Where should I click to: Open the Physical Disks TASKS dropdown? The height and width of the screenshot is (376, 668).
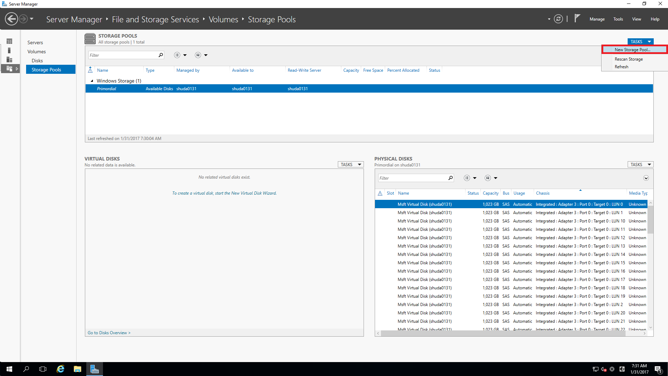pyautogui.click(x=641, y=164)
